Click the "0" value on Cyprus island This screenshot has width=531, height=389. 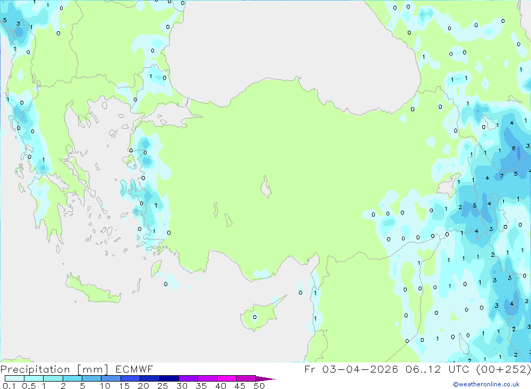[255, 317]
